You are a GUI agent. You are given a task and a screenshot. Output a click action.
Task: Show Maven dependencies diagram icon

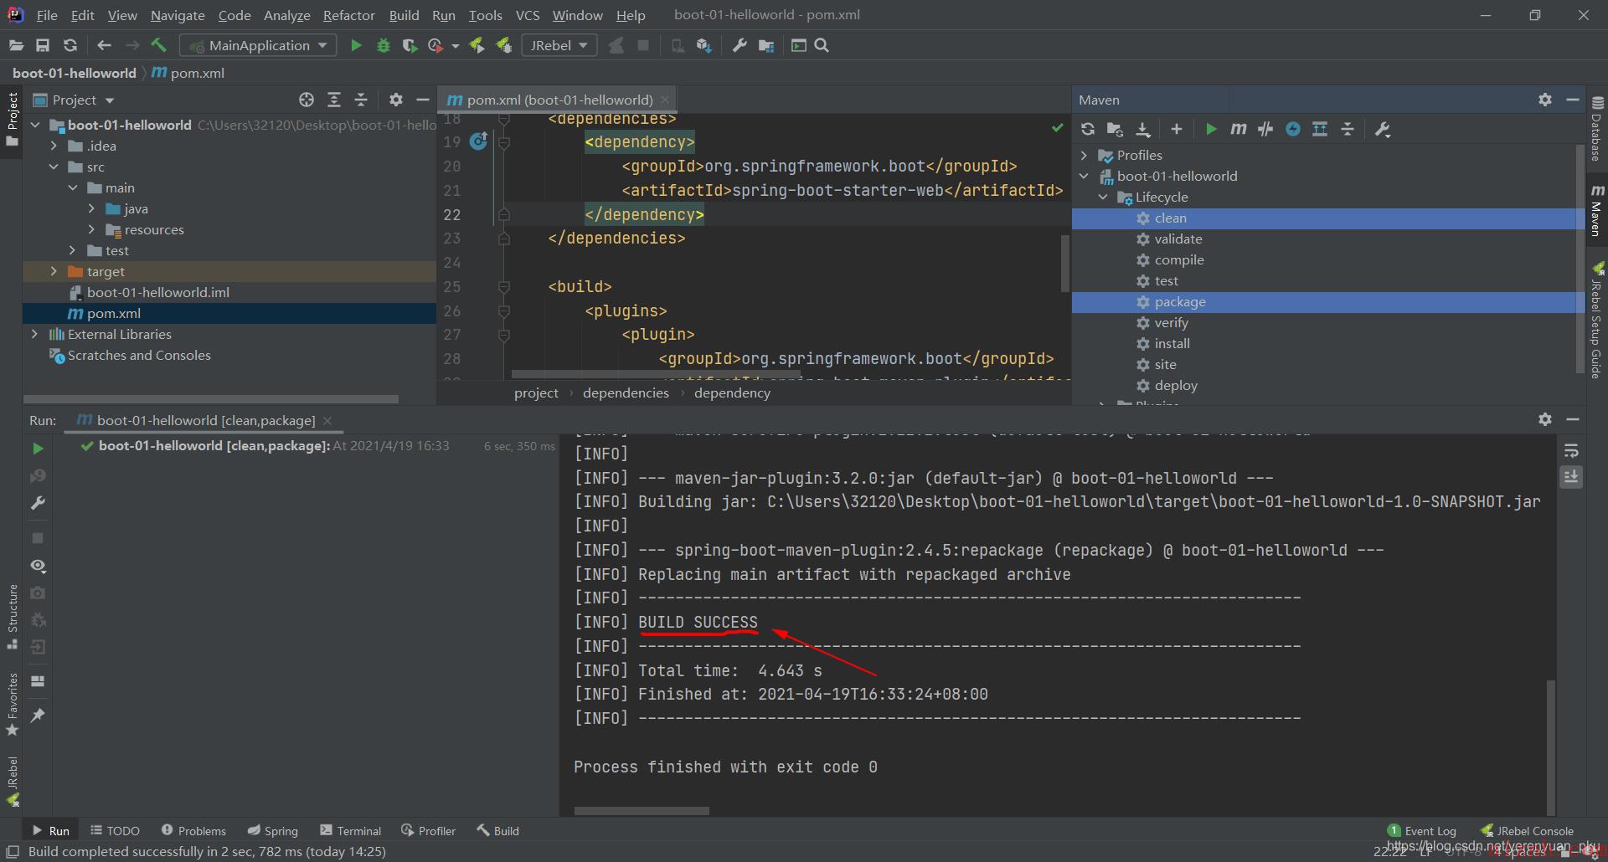(1320, 129)
